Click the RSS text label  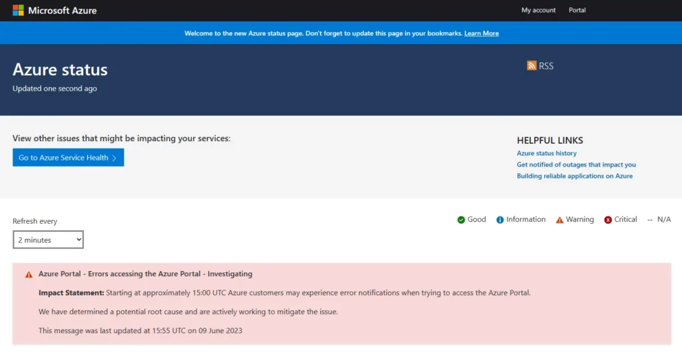(546, 66)
